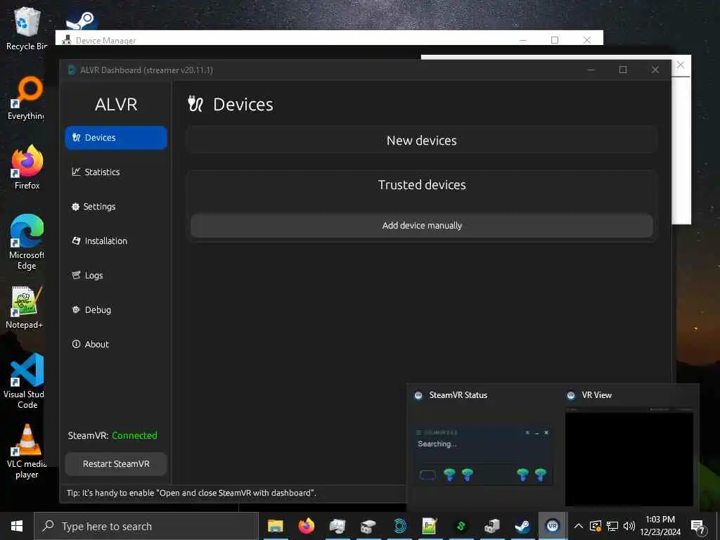This screenshot has width=720, height=540.
Task: Maximize the Device Manager window
Action: 555,40
